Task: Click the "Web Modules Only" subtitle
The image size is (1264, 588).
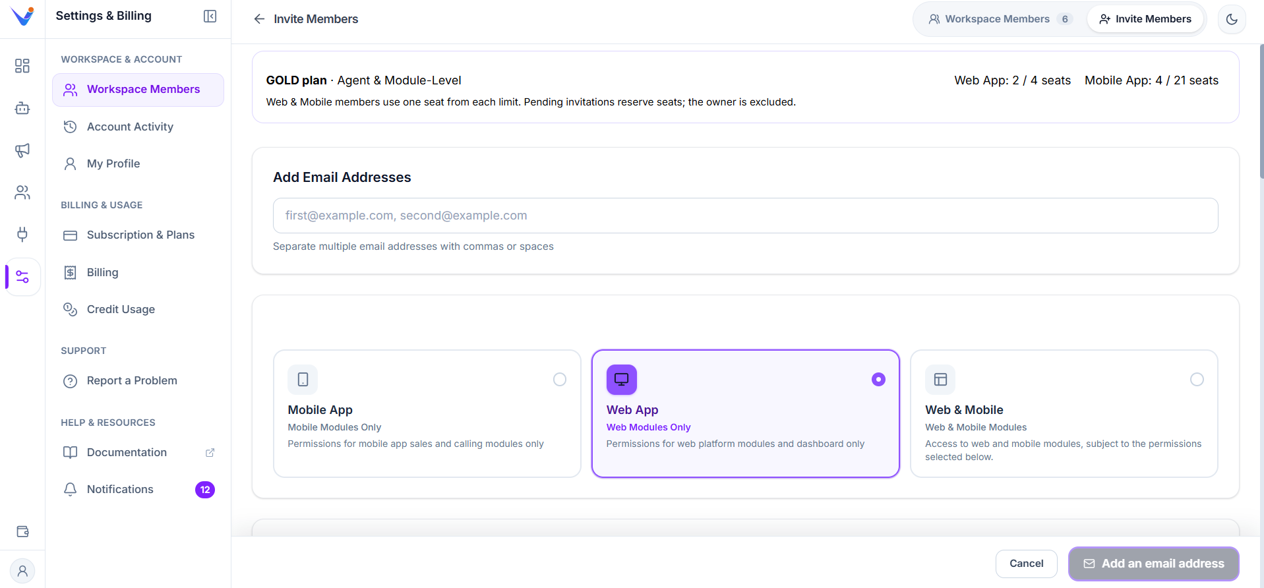Action: click(x=648, y=427)
